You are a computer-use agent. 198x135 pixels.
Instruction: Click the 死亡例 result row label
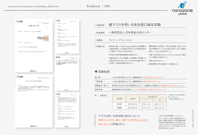tap(98, 77)
